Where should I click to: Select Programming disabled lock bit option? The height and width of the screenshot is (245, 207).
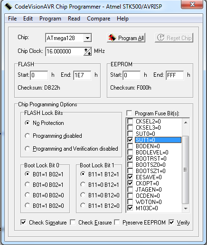tap(28, 136)
